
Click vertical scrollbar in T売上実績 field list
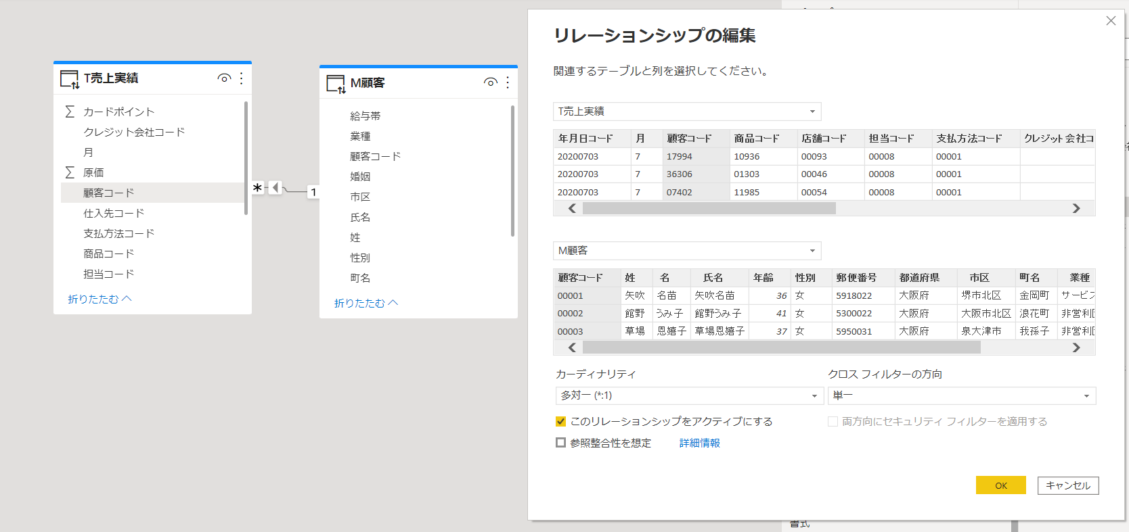246,158
